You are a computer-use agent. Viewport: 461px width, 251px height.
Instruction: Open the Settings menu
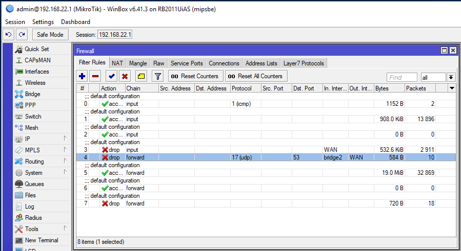tap(43, 22)
